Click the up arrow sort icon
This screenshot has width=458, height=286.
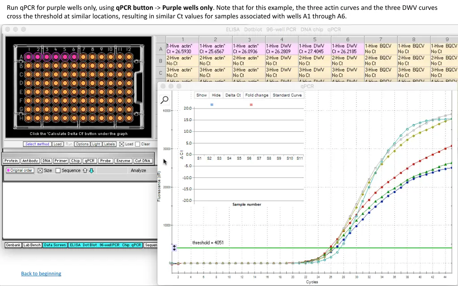pos(85,170)
